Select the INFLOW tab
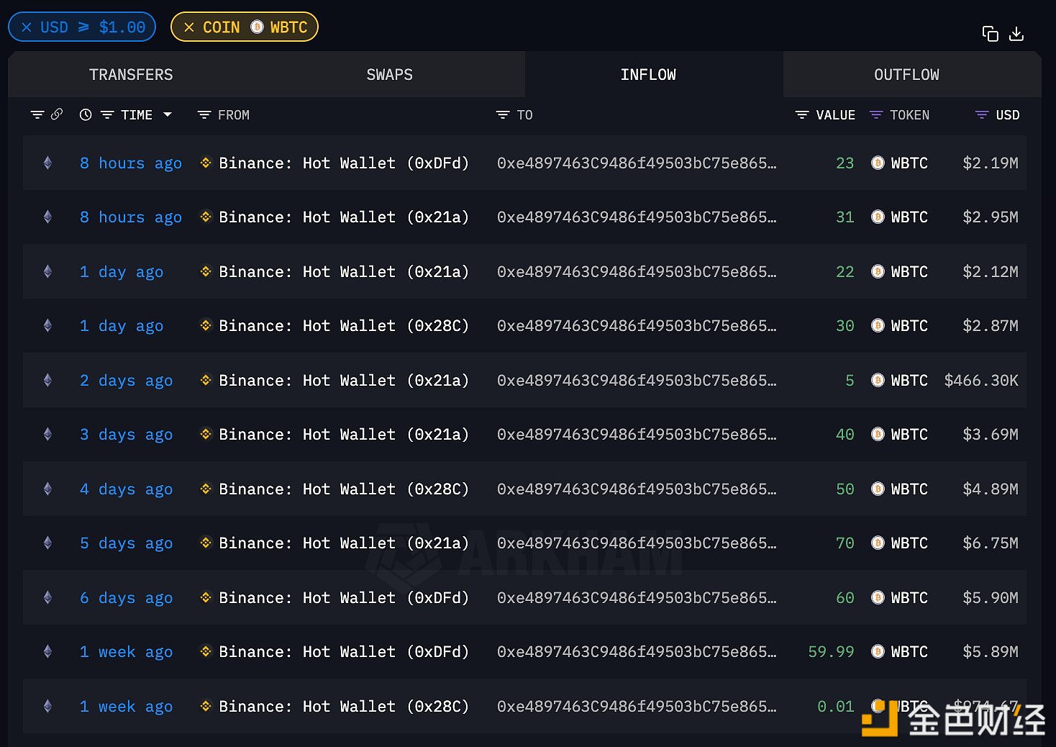 tap(648, 75)
